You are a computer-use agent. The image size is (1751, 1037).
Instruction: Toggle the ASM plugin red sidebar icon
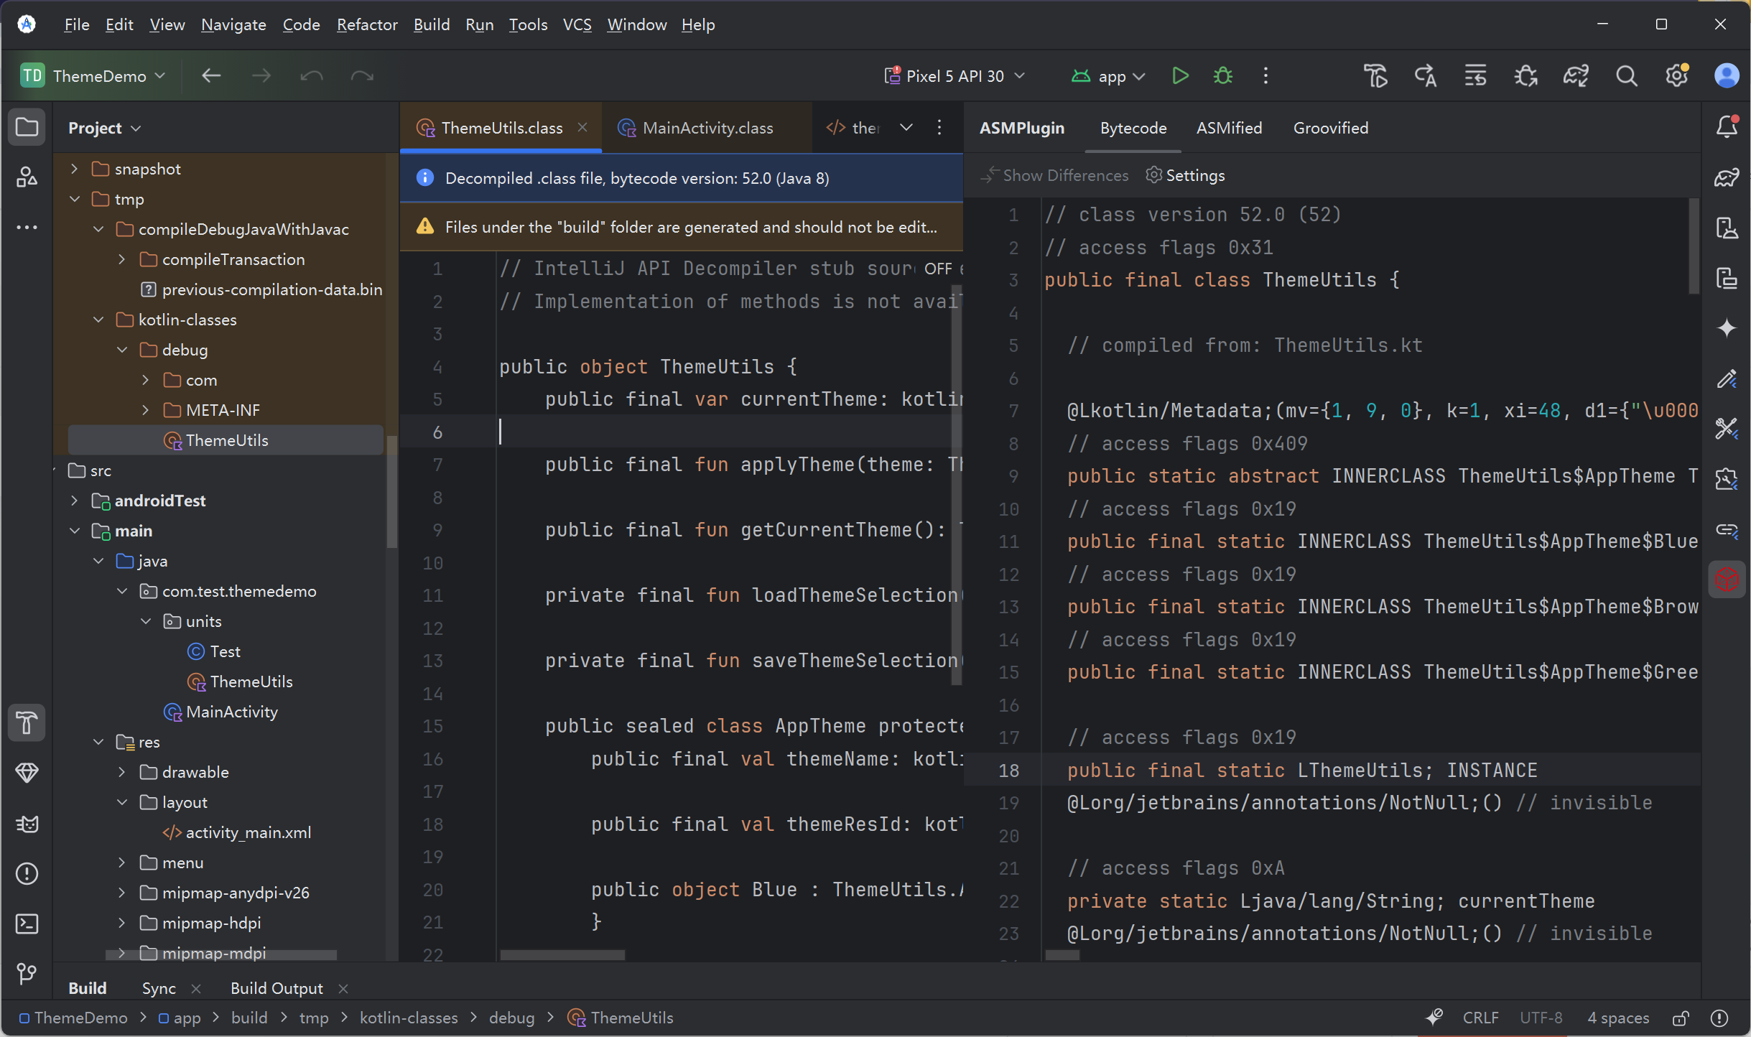(x=1727, y=580)
